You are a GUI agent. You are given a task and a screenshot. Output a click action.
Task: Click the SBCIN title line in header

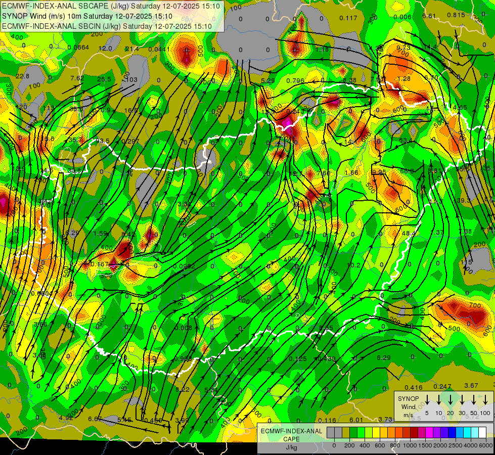[x=107, y=26]
